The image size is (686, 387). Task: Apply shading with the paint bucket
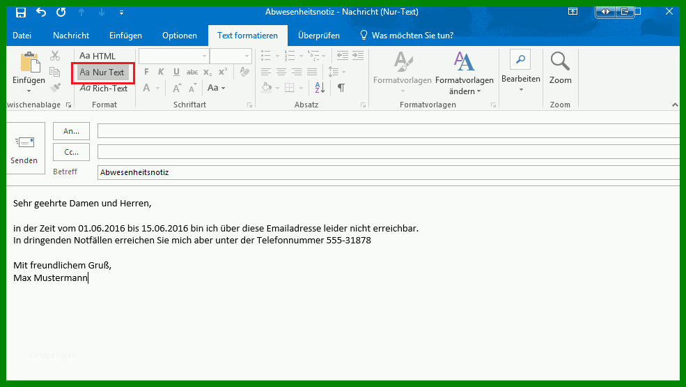[x=267, y=88]
